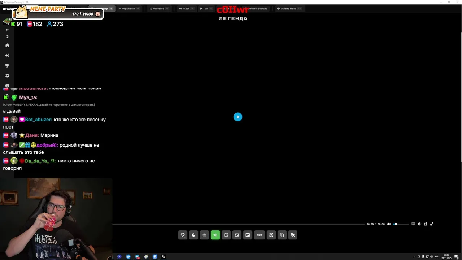Click the Скрыть меню button
This screenshot has width=462, height=260.
(x=289, y=9)
